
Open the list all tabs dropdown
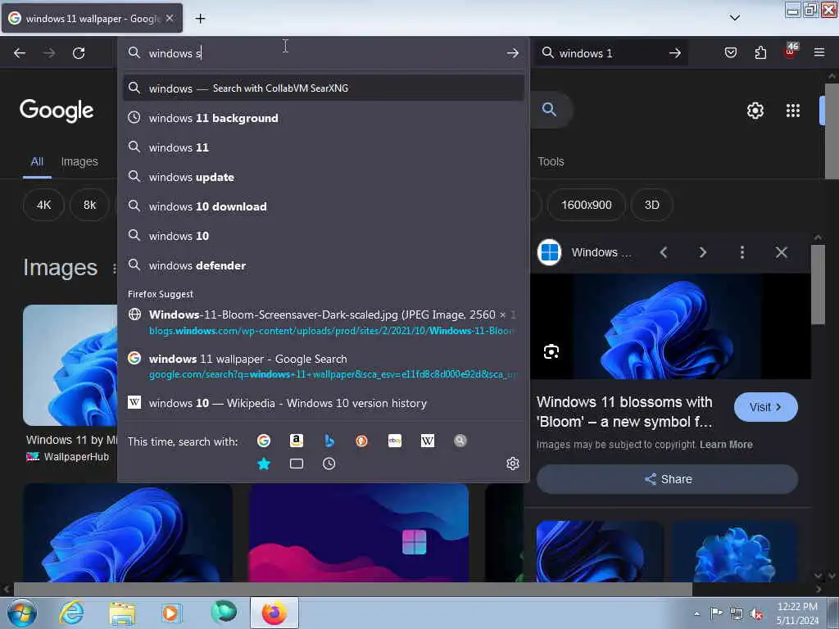[735, 18]
